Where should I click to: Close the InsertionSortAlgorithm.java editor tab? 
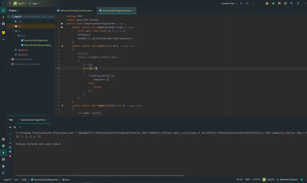(x=134, y=10)
